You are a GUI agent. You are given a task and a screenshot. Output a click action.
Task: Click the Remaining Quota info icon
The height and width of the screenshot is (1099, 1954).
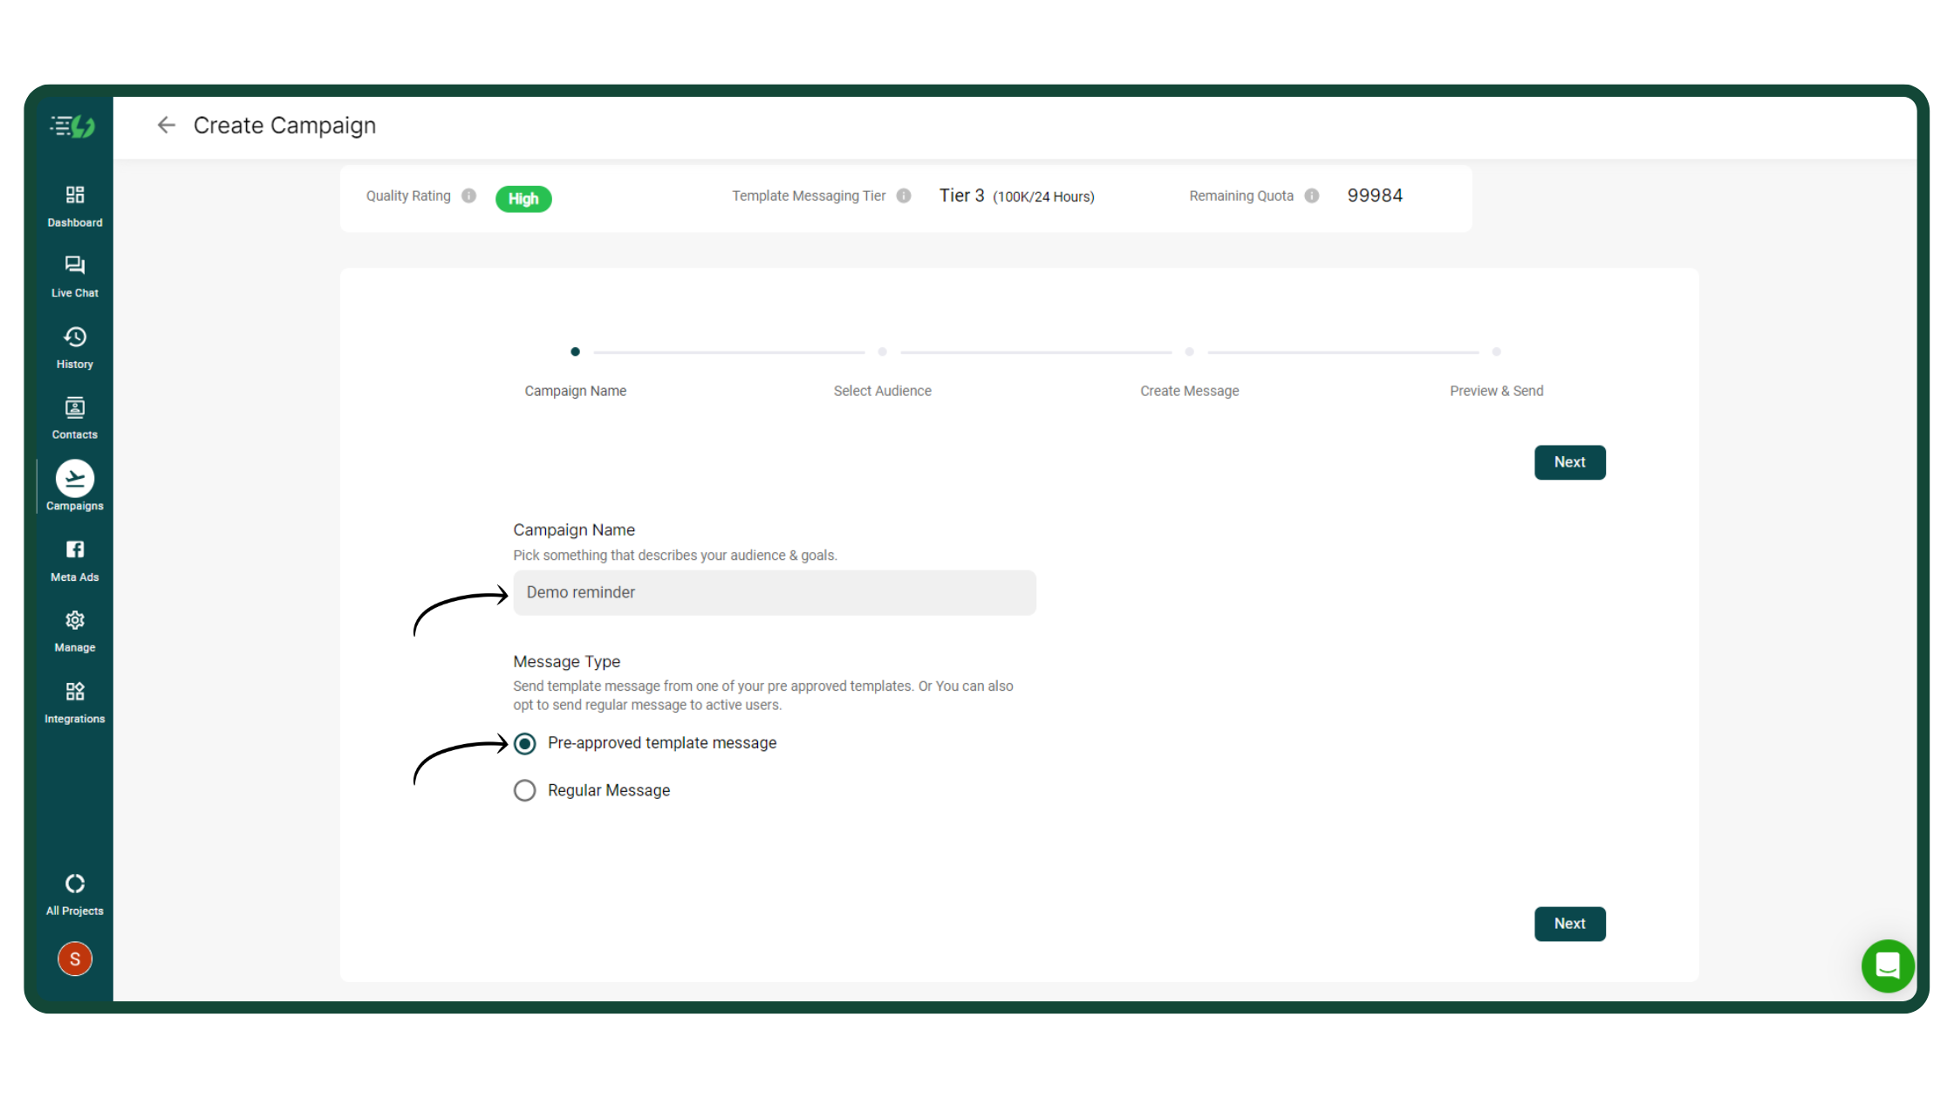pos(1312,196)
